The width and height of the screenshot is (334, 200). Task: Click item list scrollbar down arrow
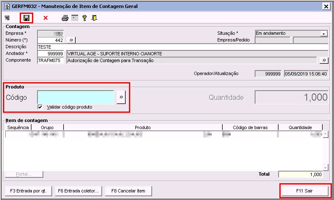point(325,168)
